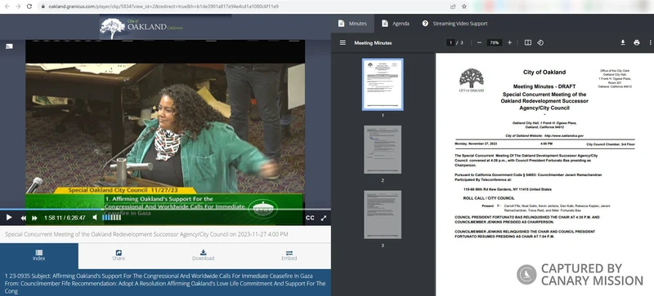This screenshot has width=654, height=296.
Task: Click the address bar URL field
Action: [242, 7]
